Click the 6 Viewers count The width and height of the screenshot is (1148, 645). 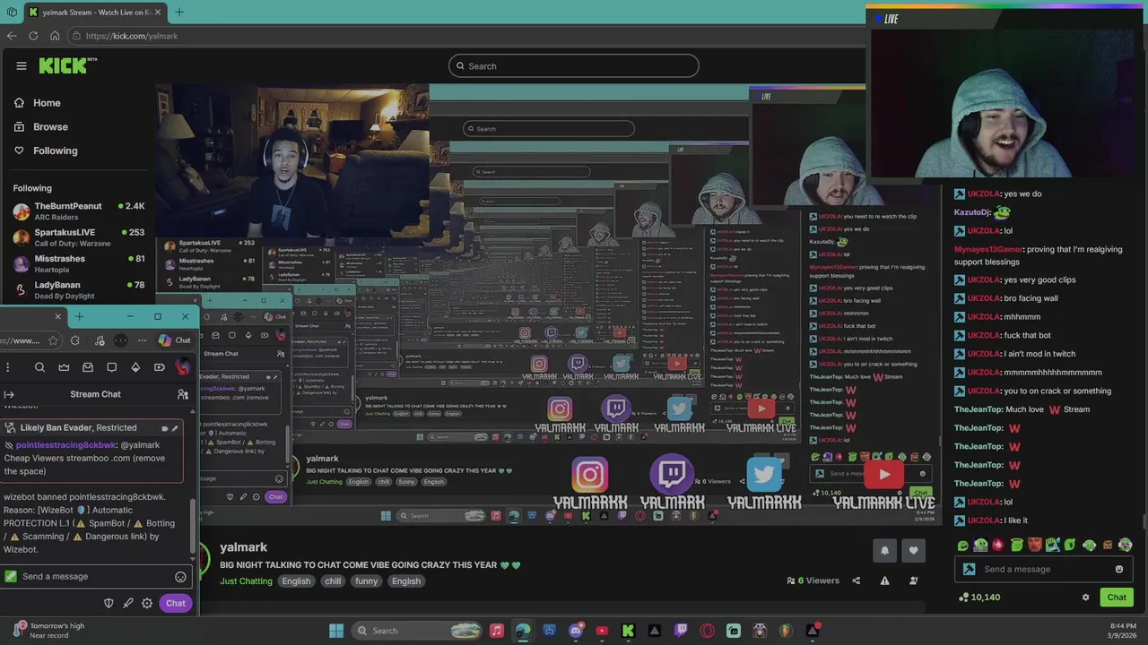click(813, 580)
